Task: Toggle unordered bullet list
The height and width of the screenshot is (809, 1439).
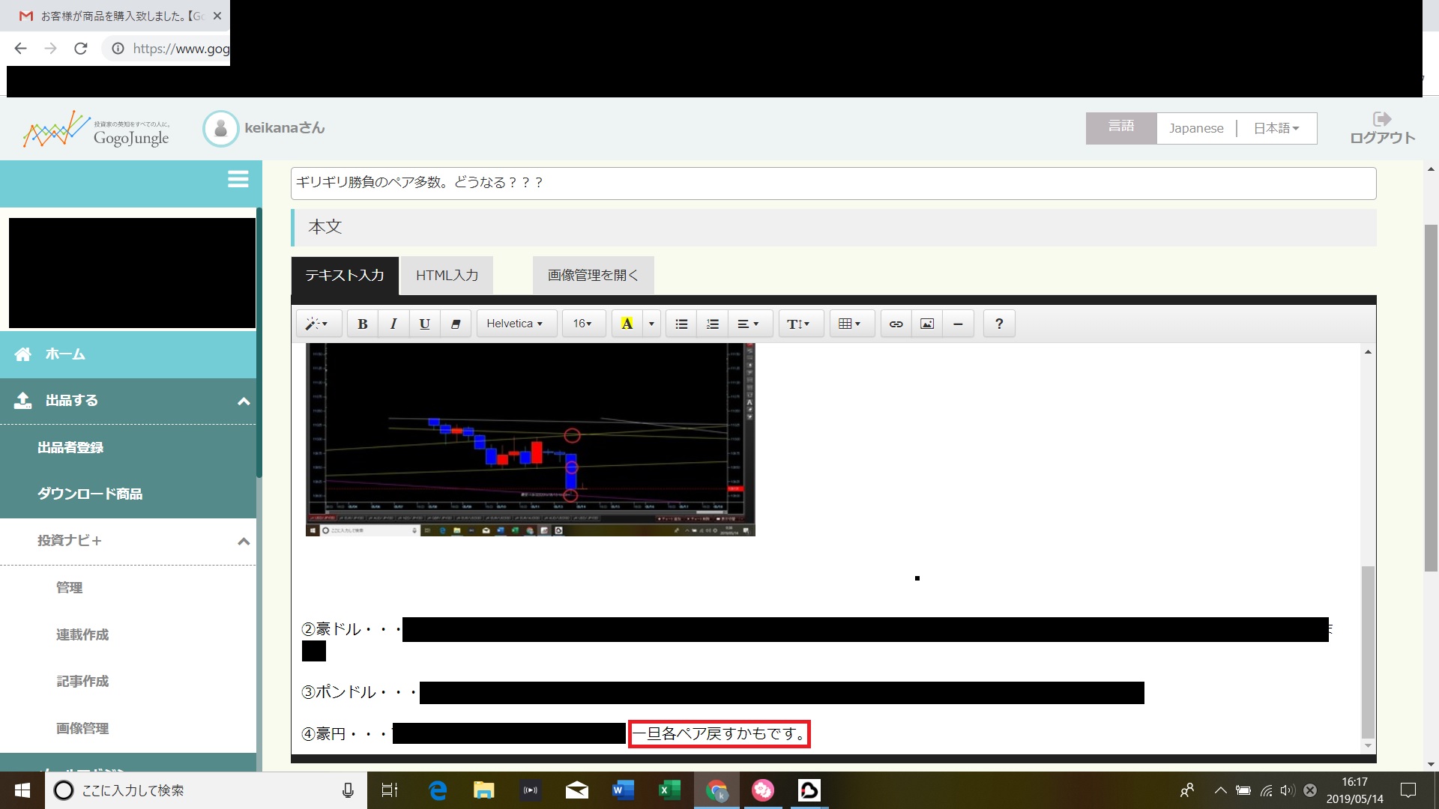Action: pos(681,324)
